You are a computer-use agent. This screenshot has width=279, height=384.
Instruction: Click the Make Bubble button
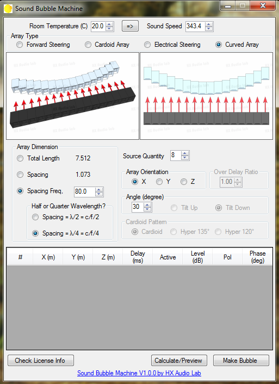[x=241, y=361]
